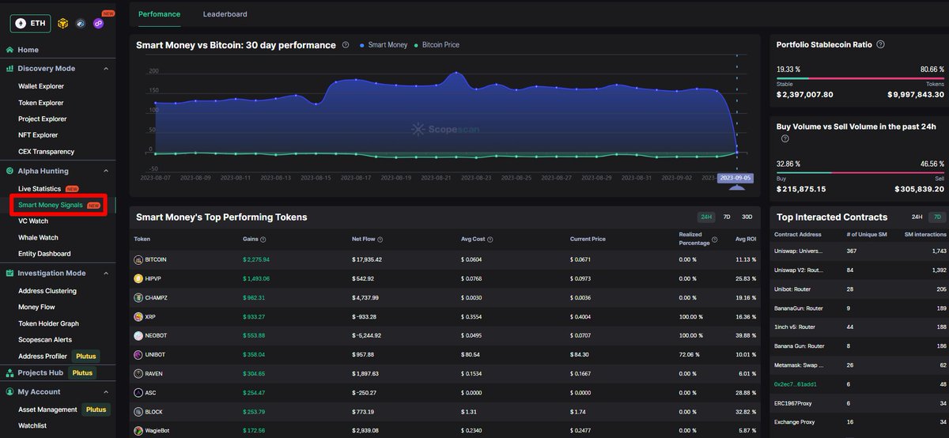Click the UNIBOT token icon
The height and width of the screenshot is (438, 949).
pyautogui.click(x=138, y=354)
